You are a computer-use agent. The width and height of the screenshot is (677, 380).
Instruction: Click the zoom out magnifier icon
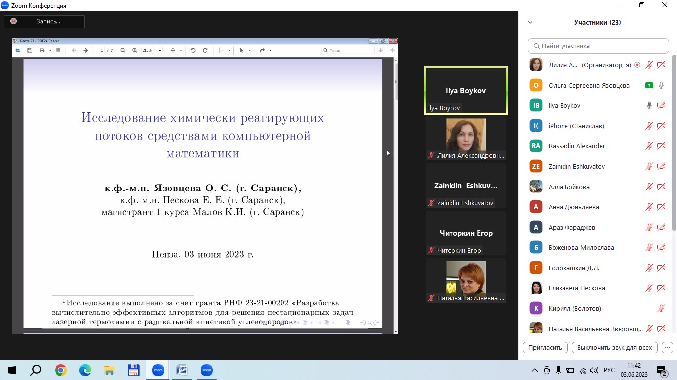point(123,50)
